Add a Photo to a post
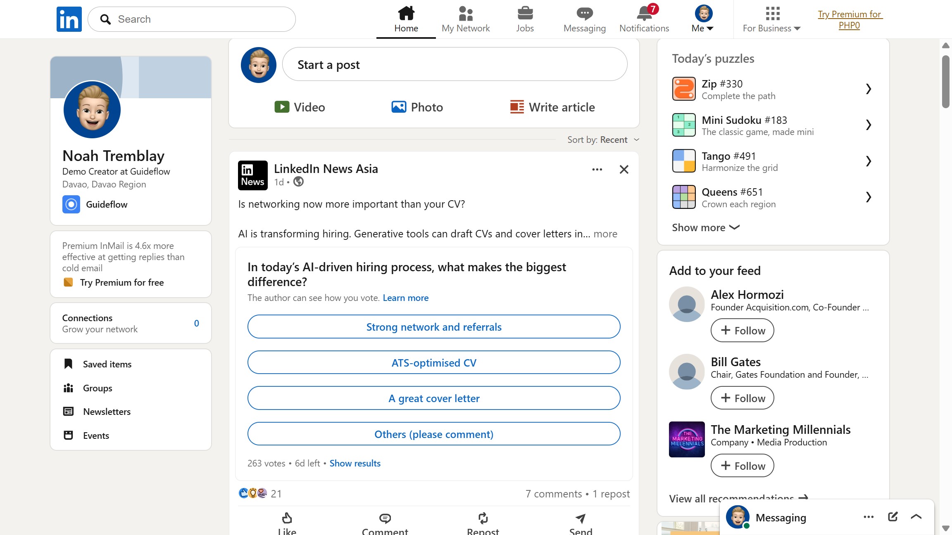Viewport: 952px width, 535px height. point(417,107)
